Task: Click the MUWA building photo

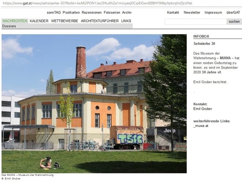Action: point(94,103)
